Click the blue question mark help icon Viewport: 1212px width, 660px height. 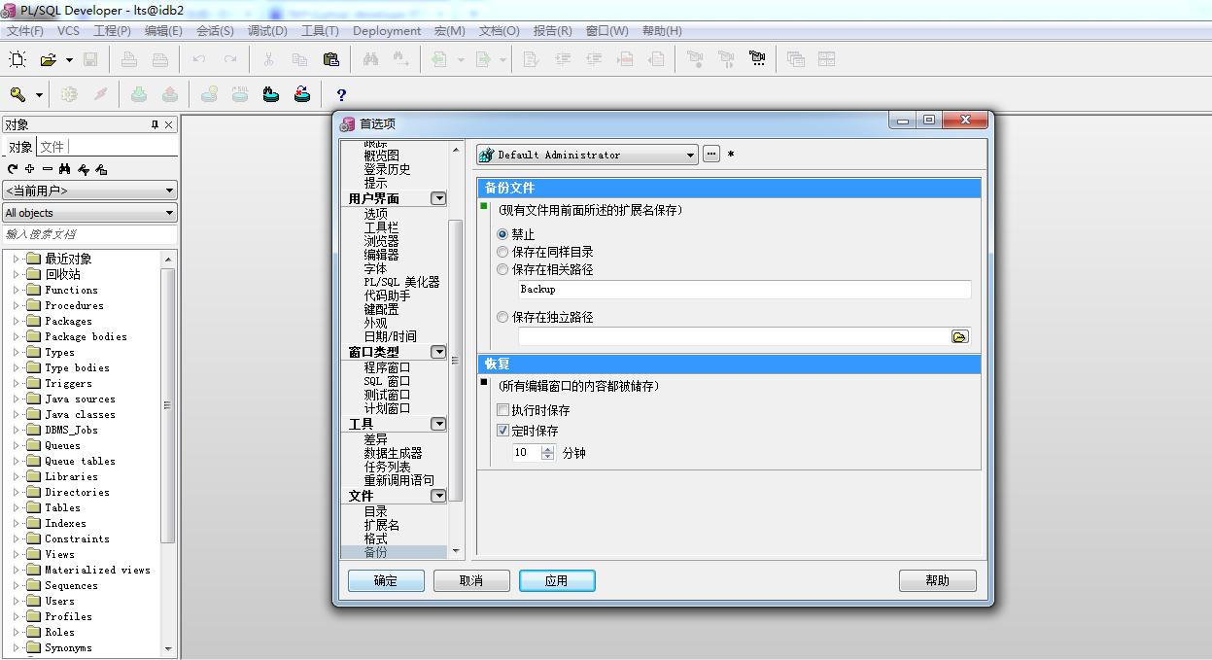click(341, 94)
